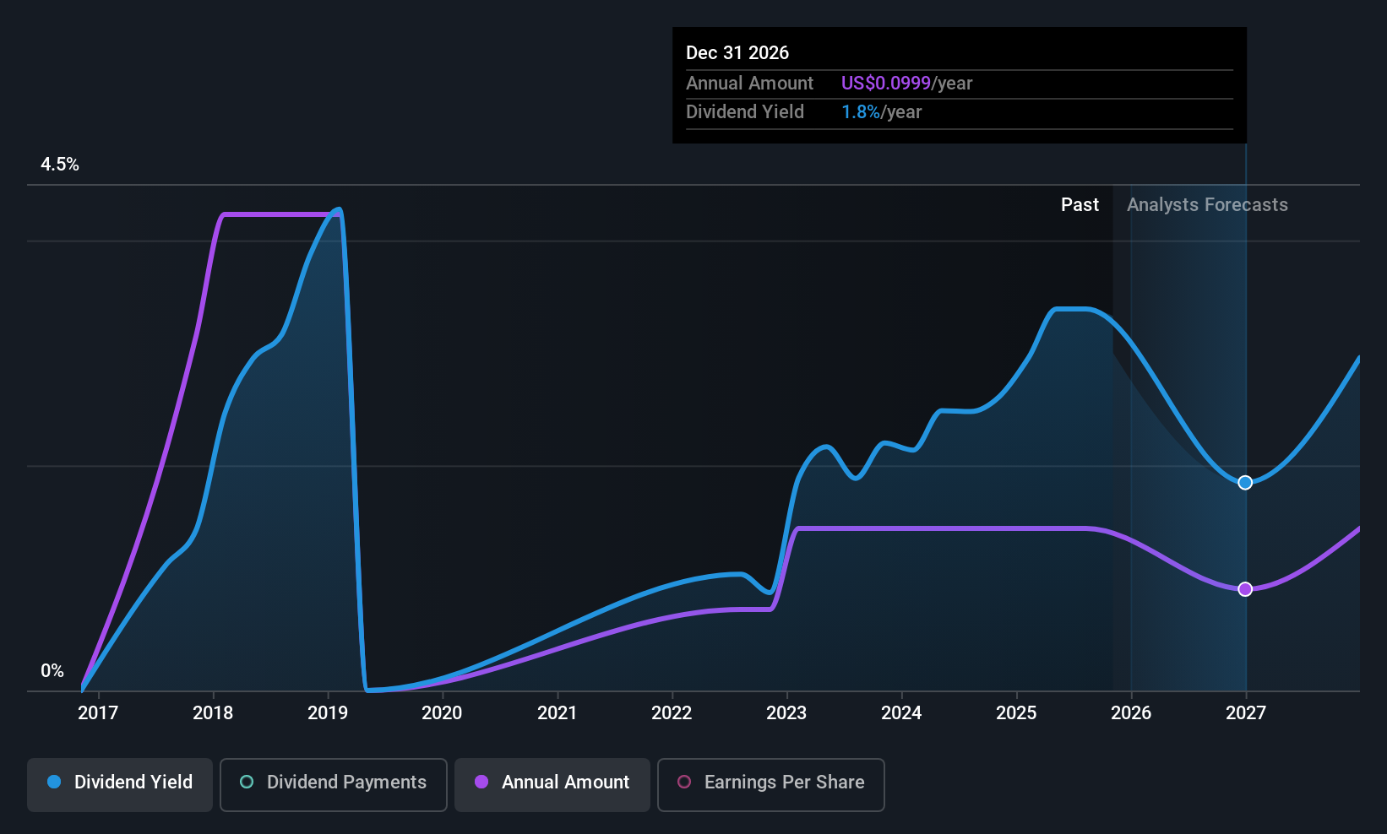Click the 2027 x-axis label

(1246, 713)
